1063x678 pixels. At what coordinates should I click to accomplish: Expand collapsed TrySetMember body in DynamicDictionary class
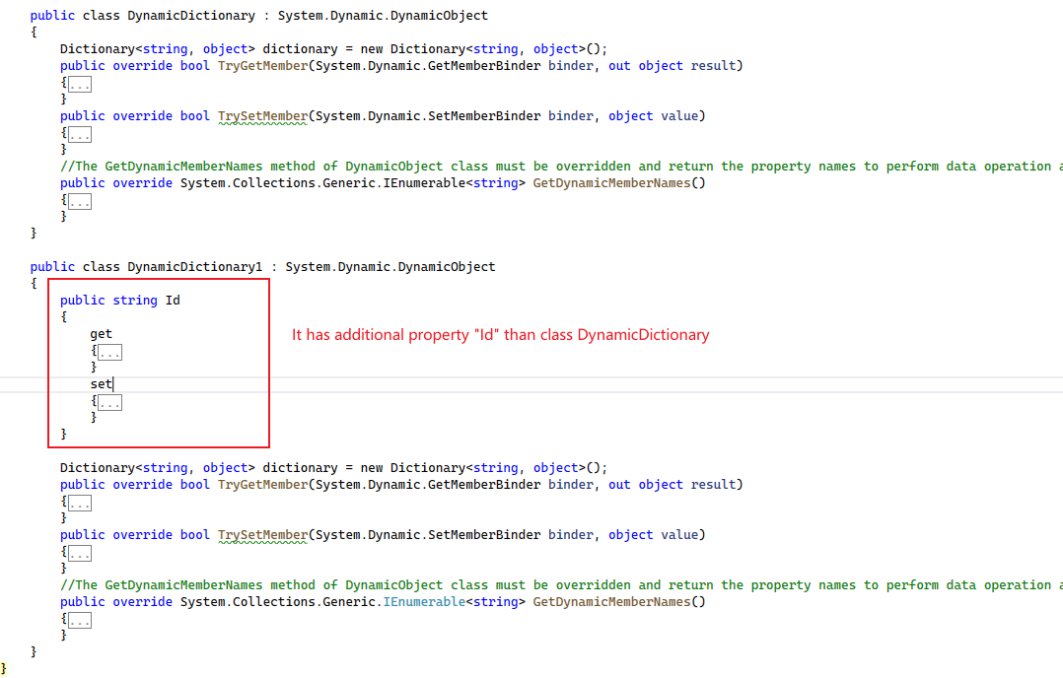(80, 134)
